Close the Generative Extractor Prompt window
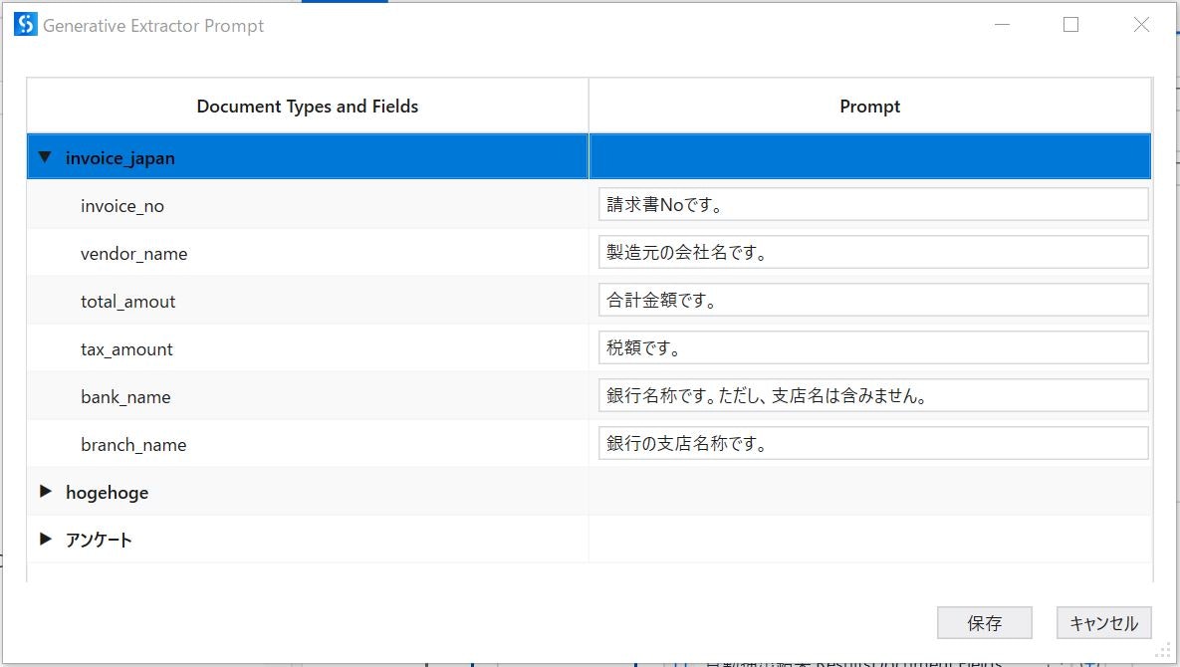1180x667 pixels. click(x=1141, y=24)
